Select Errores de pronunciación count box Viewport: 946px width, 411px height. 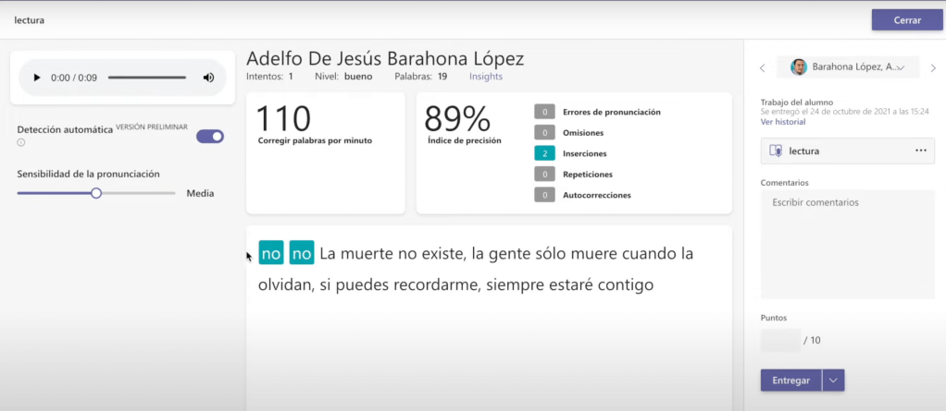tap(545, 112)
